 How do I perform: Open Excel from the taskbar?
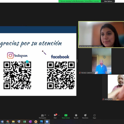24,122
